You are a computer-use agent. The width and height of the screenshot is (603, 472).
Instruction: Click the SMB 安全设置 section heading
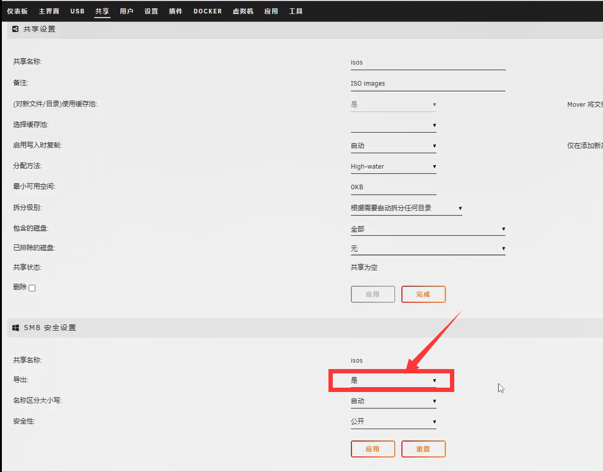coord(50,327)
